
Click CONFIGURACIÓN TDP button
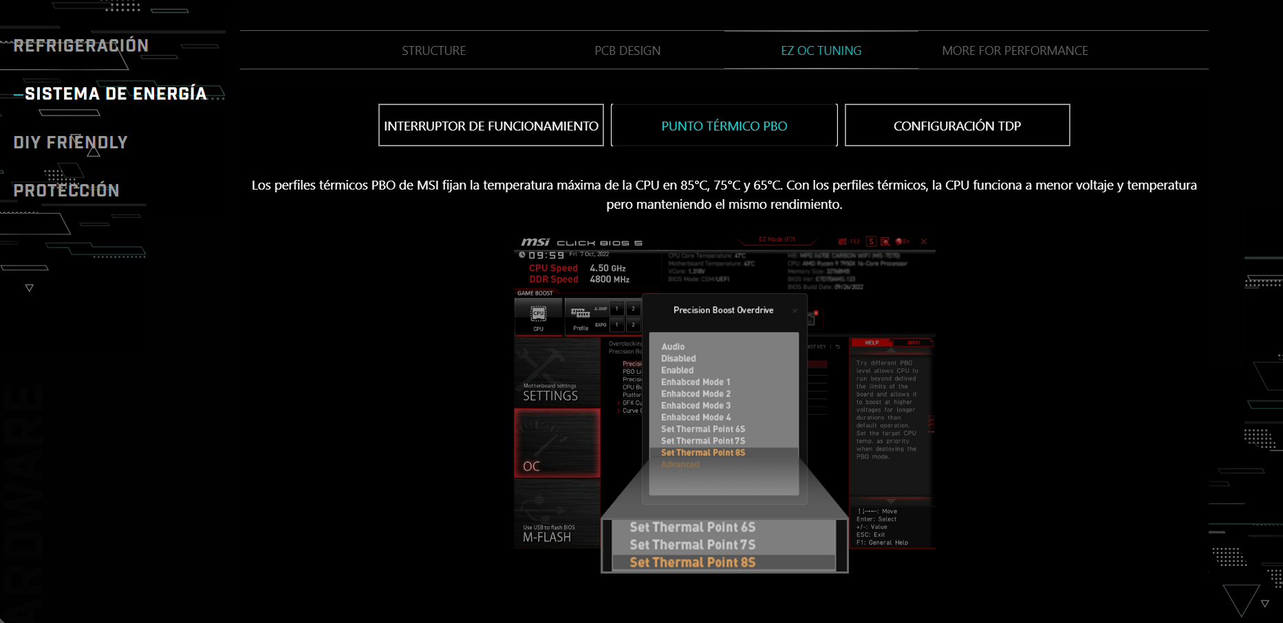958,125
